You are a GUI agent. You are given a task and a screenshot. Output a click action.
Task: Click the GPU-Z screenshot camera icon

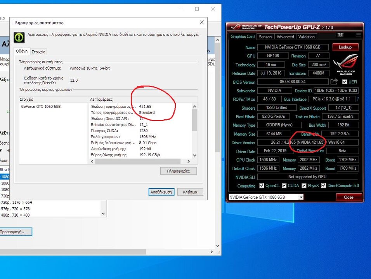[340, 35]
